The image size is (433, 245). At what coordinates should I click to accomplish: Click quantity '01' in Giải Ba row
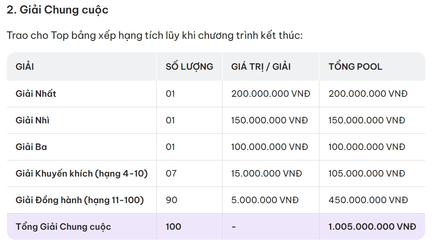[x=170, y=147]
